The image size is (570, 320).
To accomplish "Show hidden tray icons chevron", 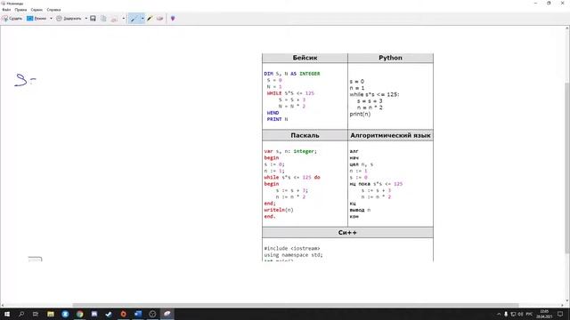I will (x=499, y=314).
